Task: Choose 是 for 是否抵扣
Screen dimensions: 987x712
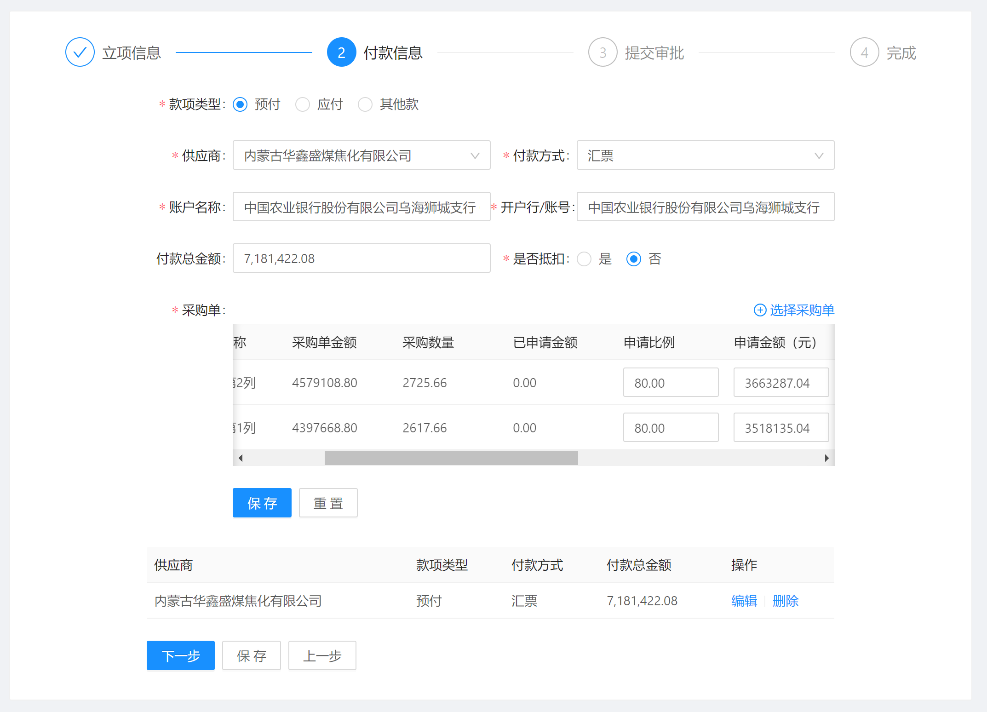Action: (584, 259)
